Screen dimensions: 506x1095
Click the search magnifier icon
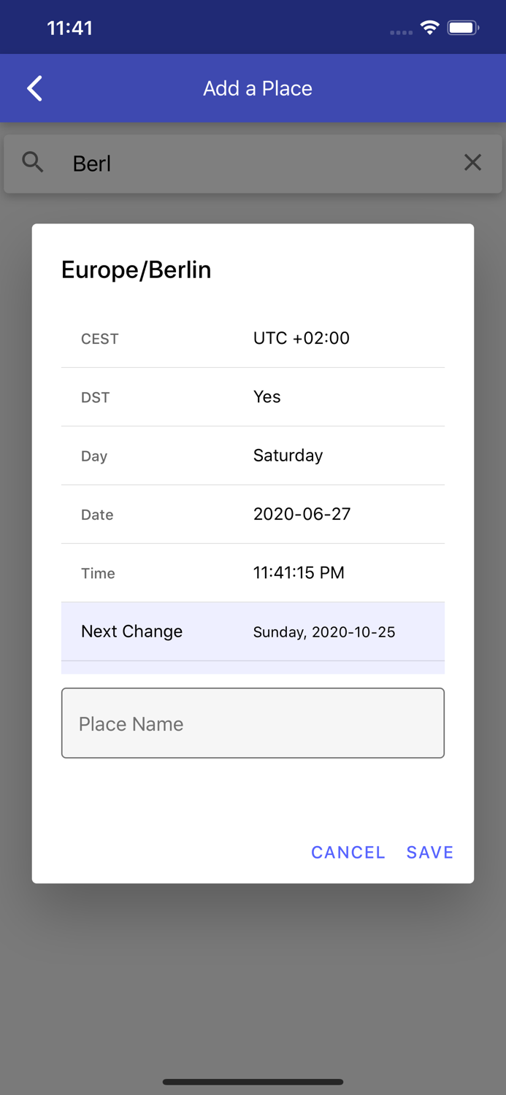point(33,162)
